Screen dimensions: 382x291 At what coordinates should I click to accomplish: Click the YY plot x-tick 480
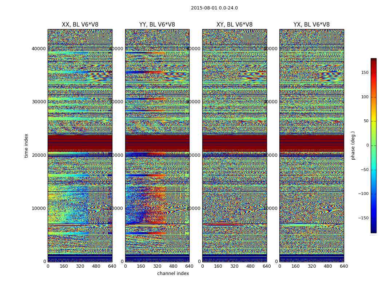[x=173, y=266]
